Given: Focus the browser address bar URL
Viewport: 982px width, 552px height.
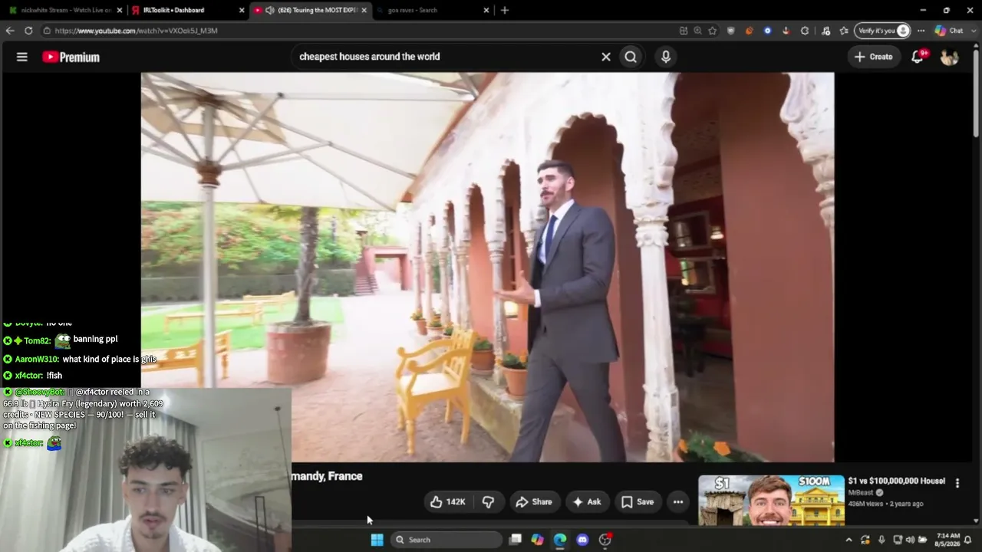Looking at the screenshot, I should pyautogui.click(x=136, y=31).
